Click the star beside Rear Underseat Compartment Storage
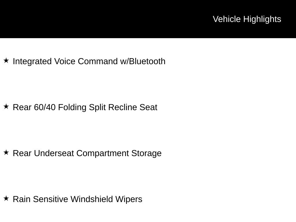This screenshot has width=296, height=222. click(x=6, y=152)
